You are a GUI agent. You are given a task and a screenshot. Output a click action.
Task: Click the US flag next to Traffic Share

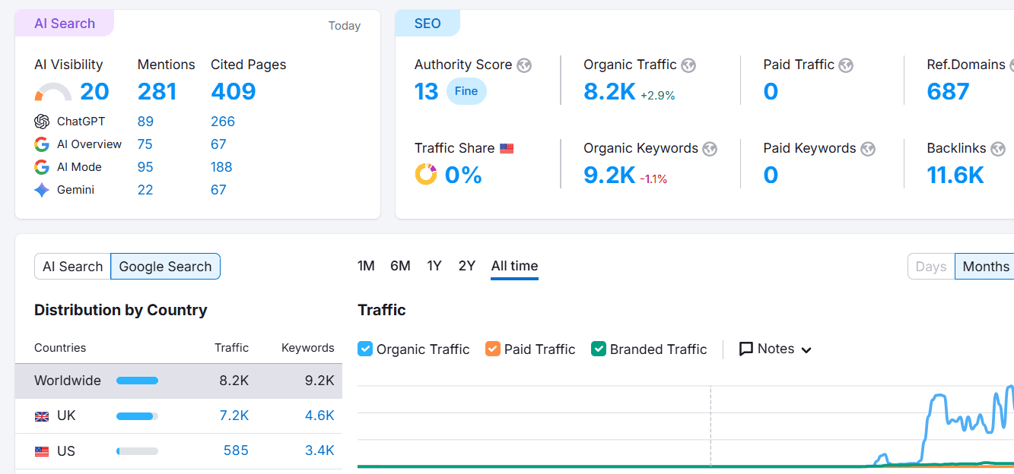(x=507, y=148)
